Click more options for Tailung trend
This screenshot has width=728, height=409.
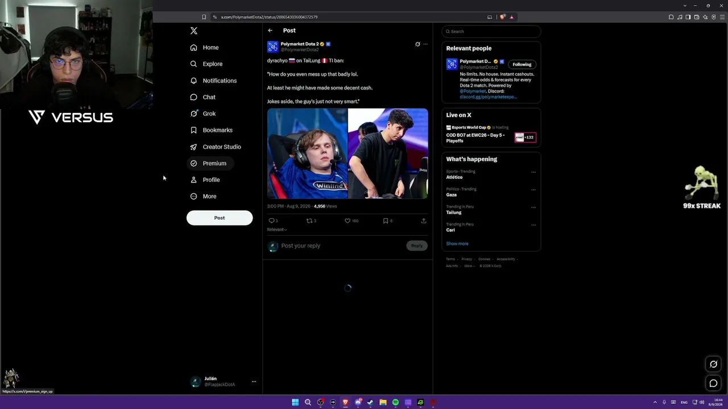tap(533, 207)
